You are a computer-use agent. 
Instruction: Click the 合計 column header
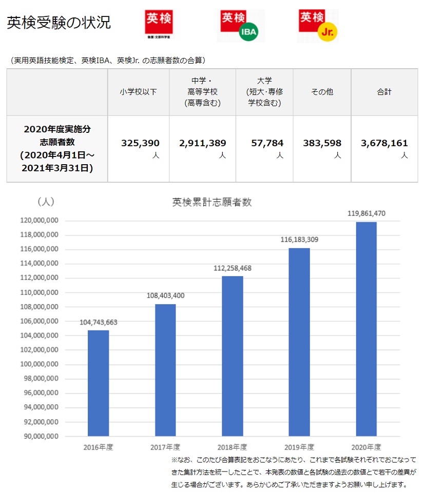point(384,92)
